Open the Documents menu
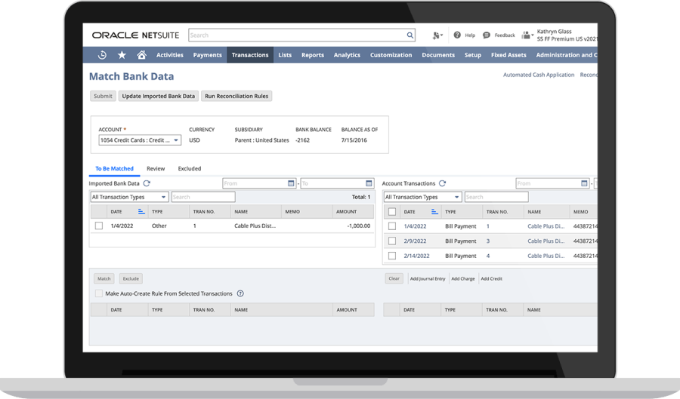 [438, 55]
